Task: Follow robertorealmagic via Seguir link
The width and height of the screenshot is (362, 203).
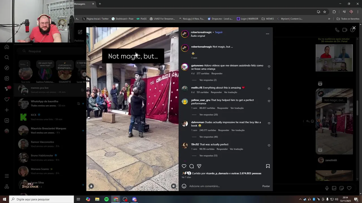Action: tap(219, 32)
